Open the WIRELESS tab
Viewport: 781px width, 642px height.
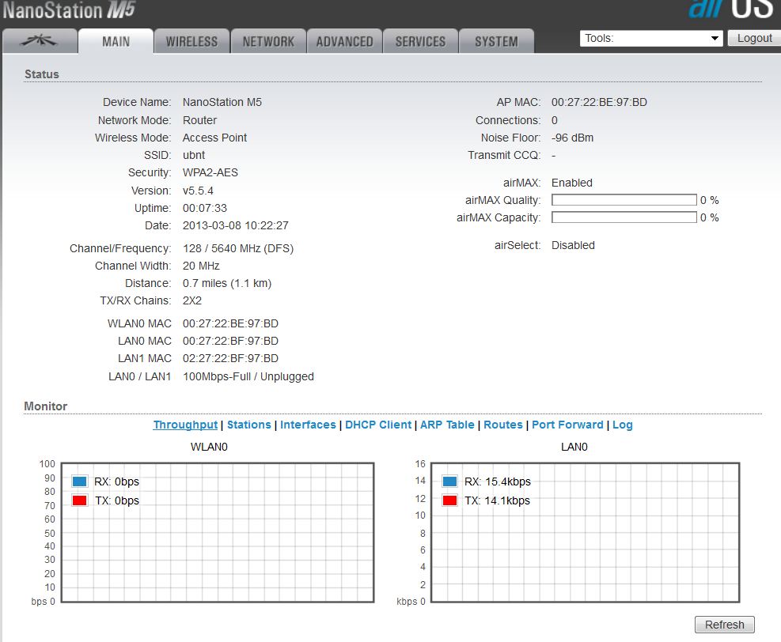pos(191,41)
